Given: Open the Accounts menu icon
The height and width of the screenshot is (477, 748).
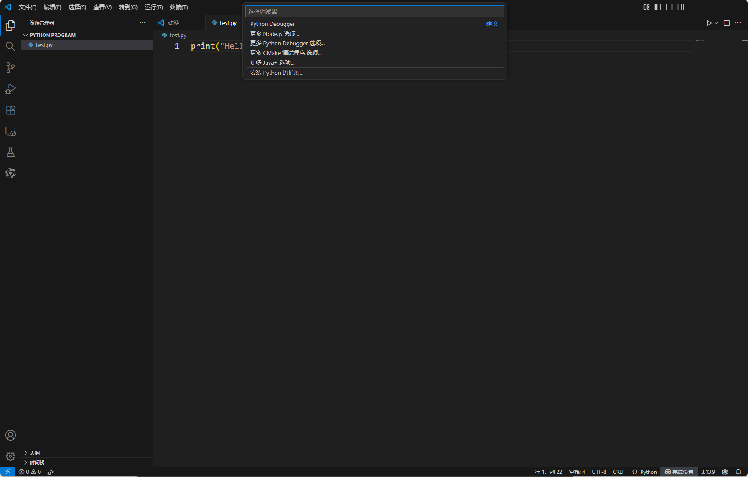Looking at the screenshot, I should point(10,435).
